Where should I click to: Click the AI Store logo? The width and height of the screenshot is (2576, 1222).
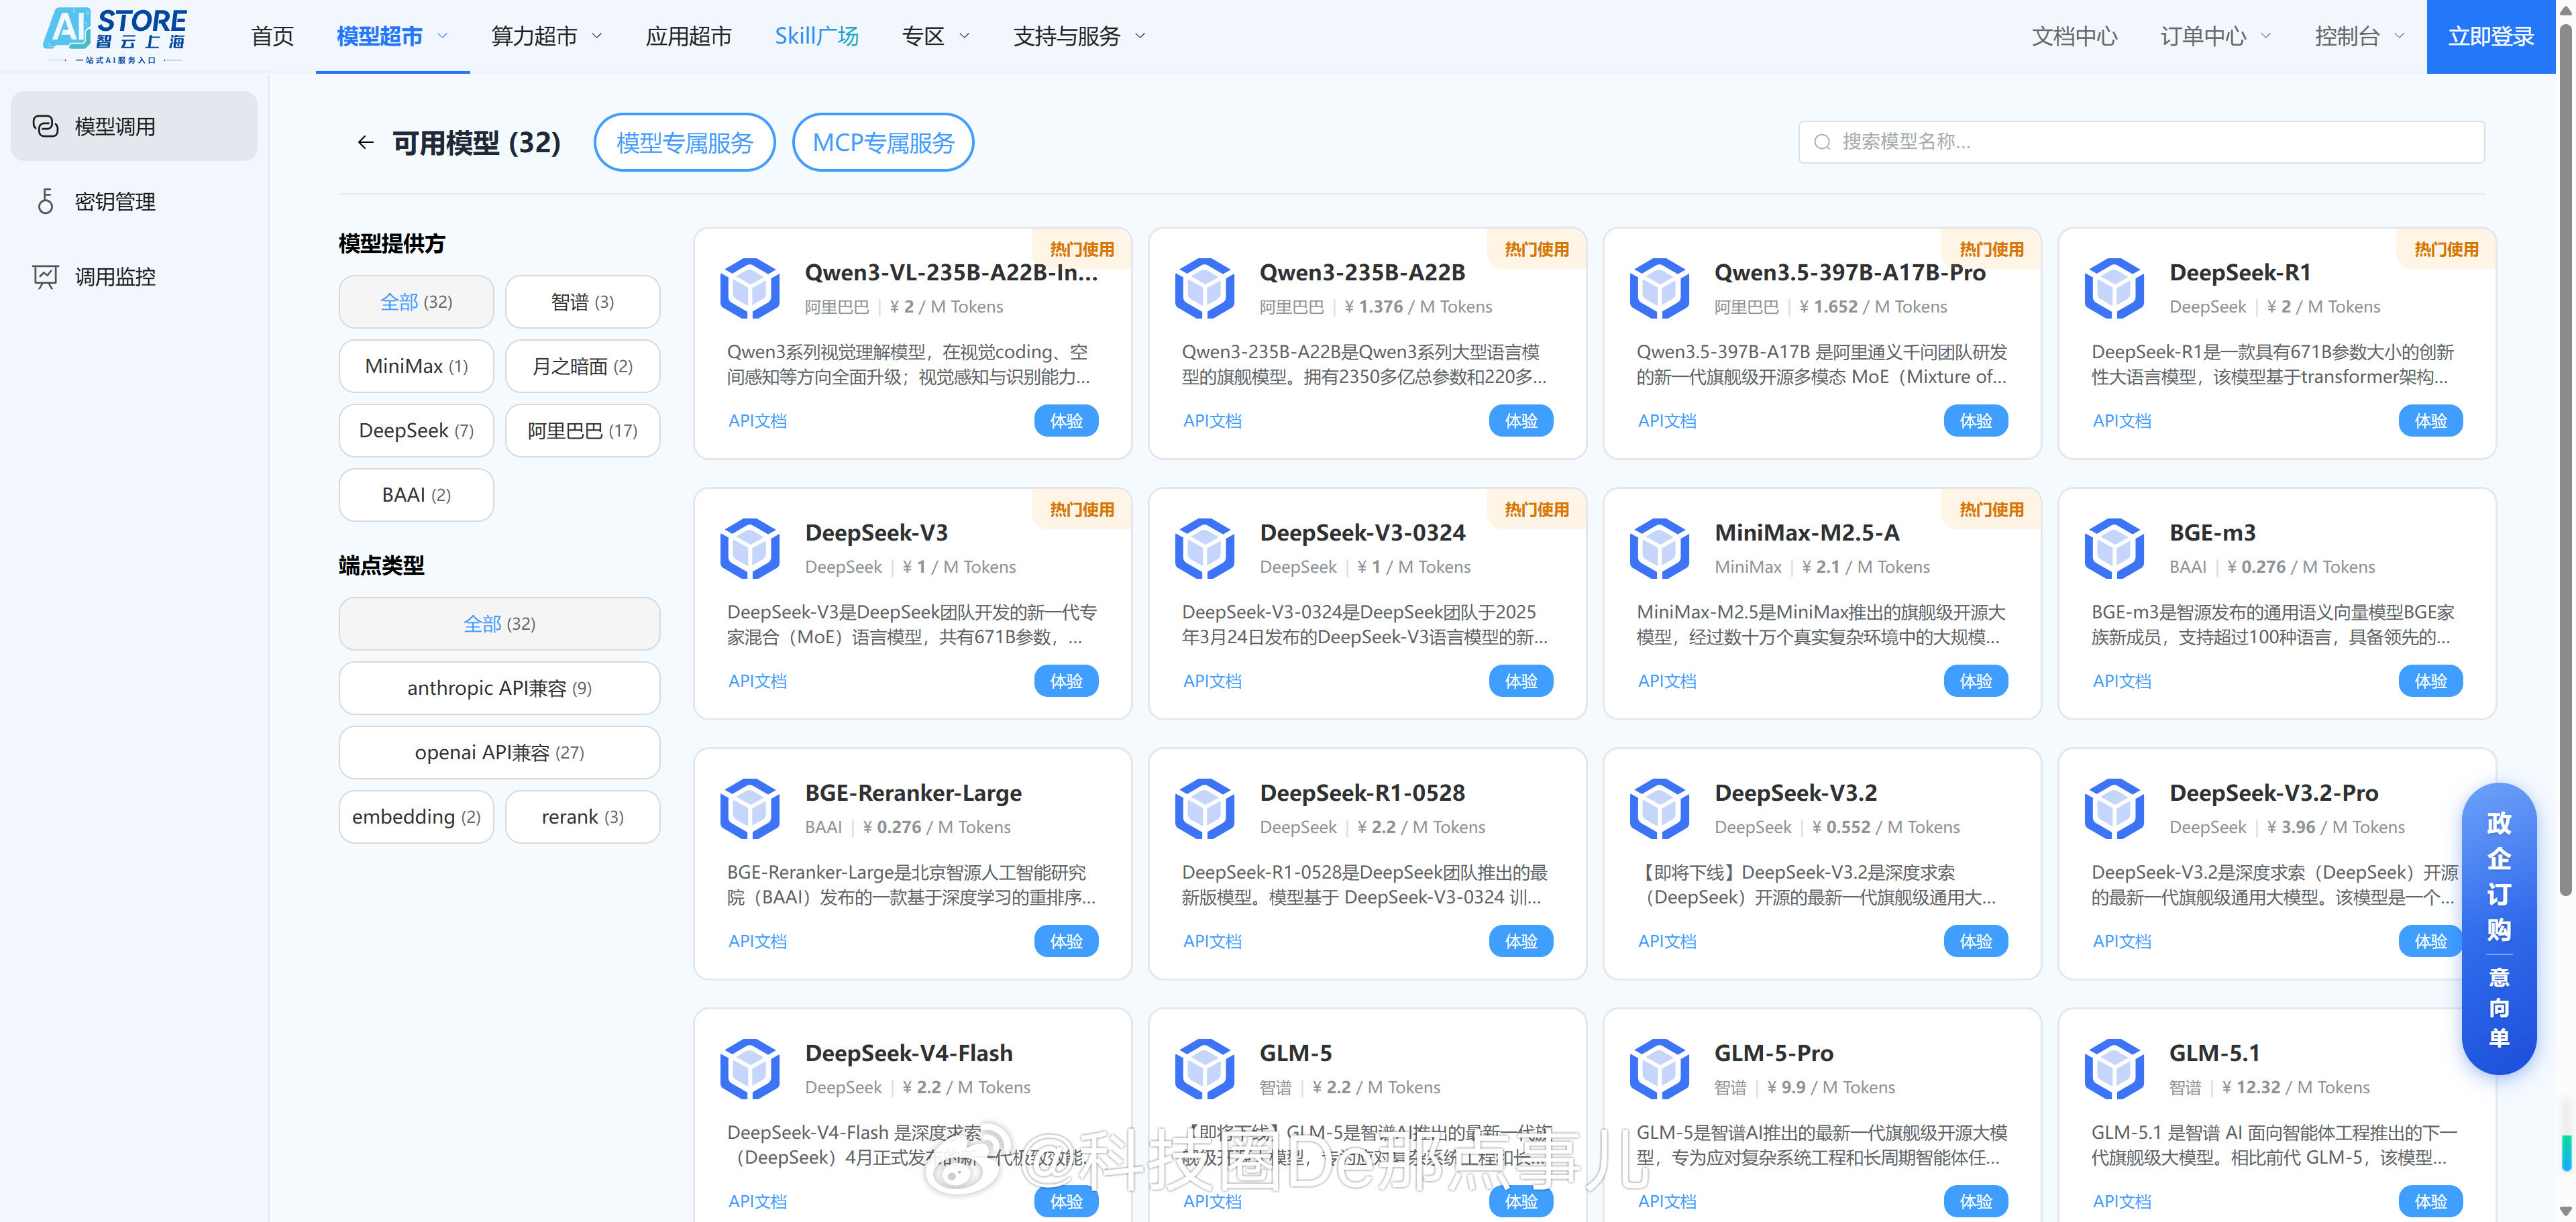click(114, 36)
